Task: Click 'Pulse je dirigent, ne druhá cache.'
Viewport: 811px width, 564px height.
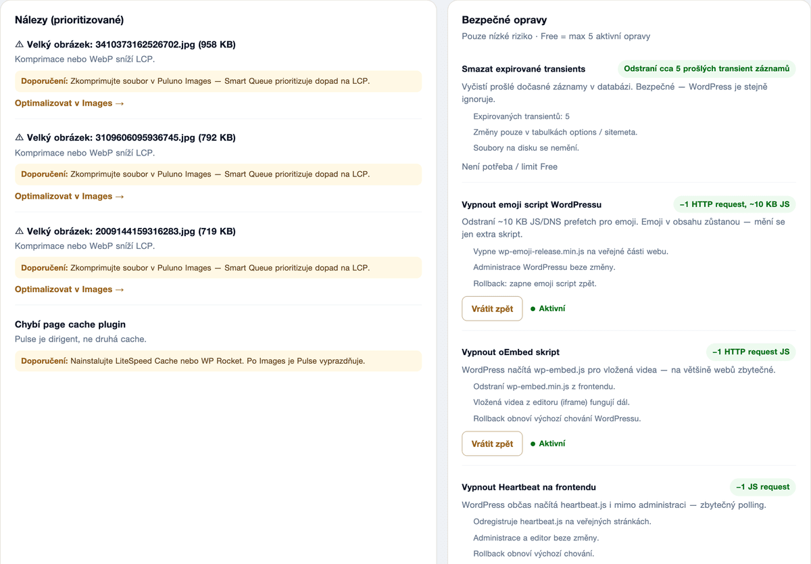Action: point(80,339)
